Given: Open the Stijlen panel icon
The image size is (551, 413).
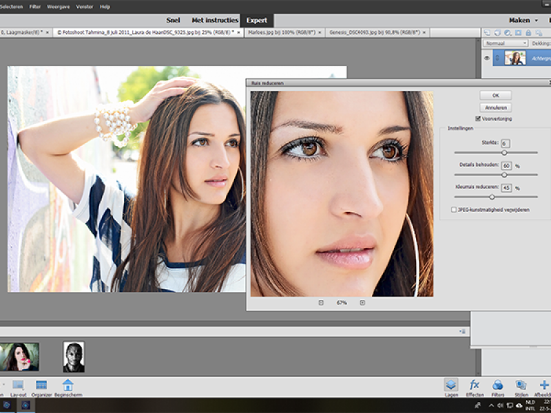Looking at the screenshot, I should 521,385.
